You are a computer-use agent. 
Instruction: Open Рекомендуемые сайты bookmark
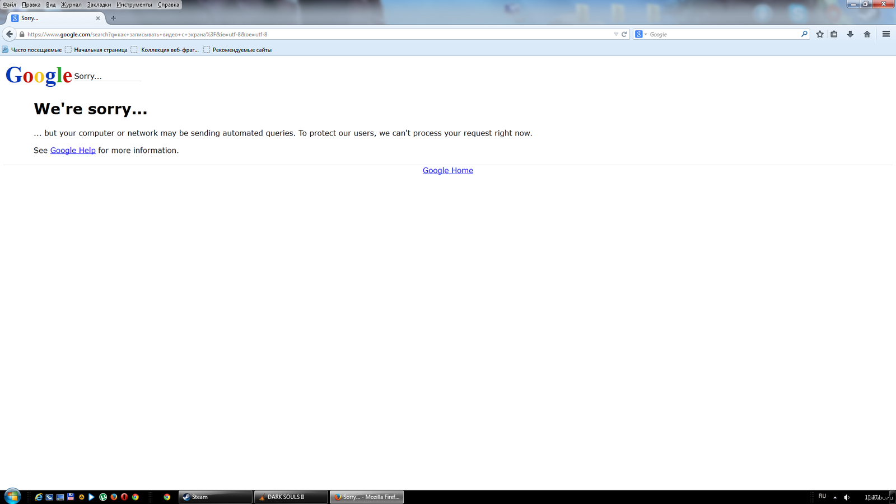237,50
